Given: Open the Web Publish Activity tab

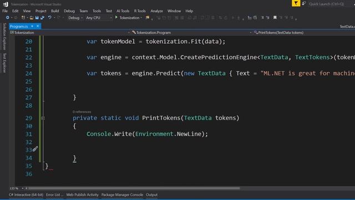Looking at the screenshot, I should [83, 194].
